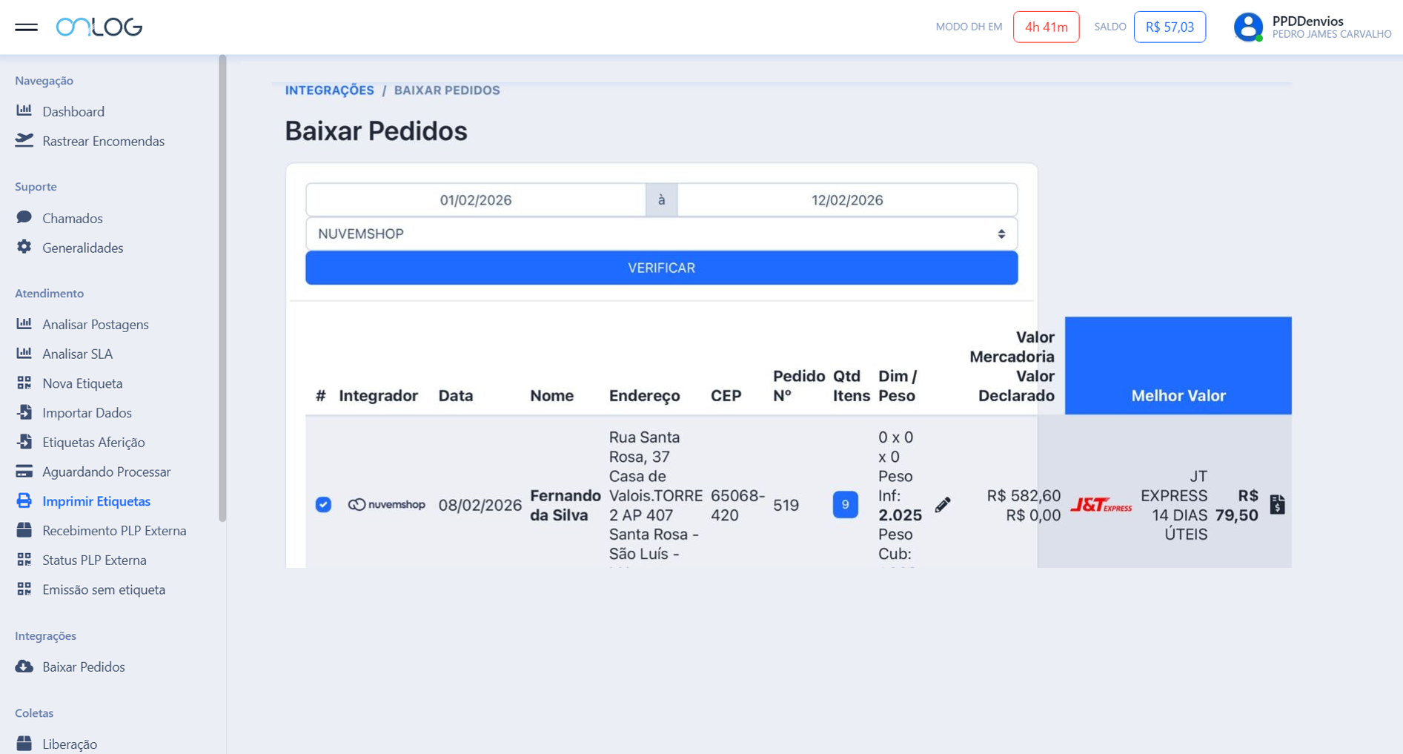Click the document icon beside R$ 79,50
This screenshot has height=754, width=1403.
click(1277, 505)
